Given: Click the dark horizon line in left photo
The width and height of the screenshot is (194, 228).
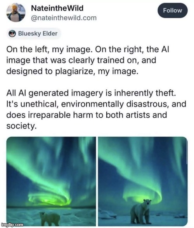Looking at the screenshot, I should pos(51,207).
